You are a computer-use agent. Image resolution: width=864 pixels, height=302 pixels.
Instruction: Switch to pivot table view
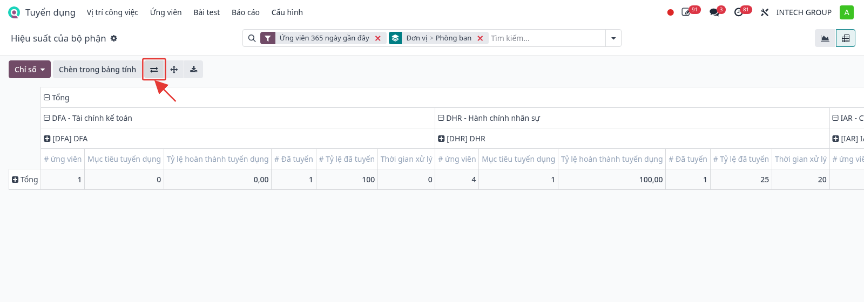(846, 38)
